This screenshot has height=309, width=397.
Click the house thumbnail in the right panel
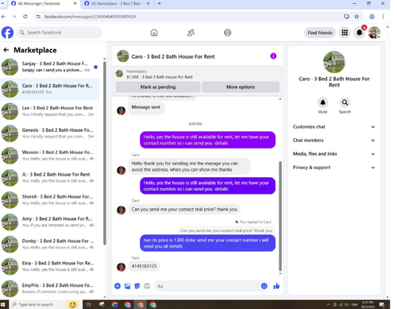[334, 62]
